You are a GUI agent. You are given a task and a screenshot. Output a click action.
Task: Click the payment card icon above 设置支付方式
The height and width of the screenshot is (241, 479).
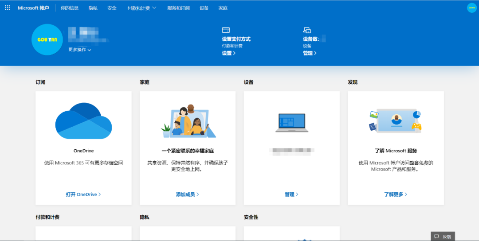226,30
